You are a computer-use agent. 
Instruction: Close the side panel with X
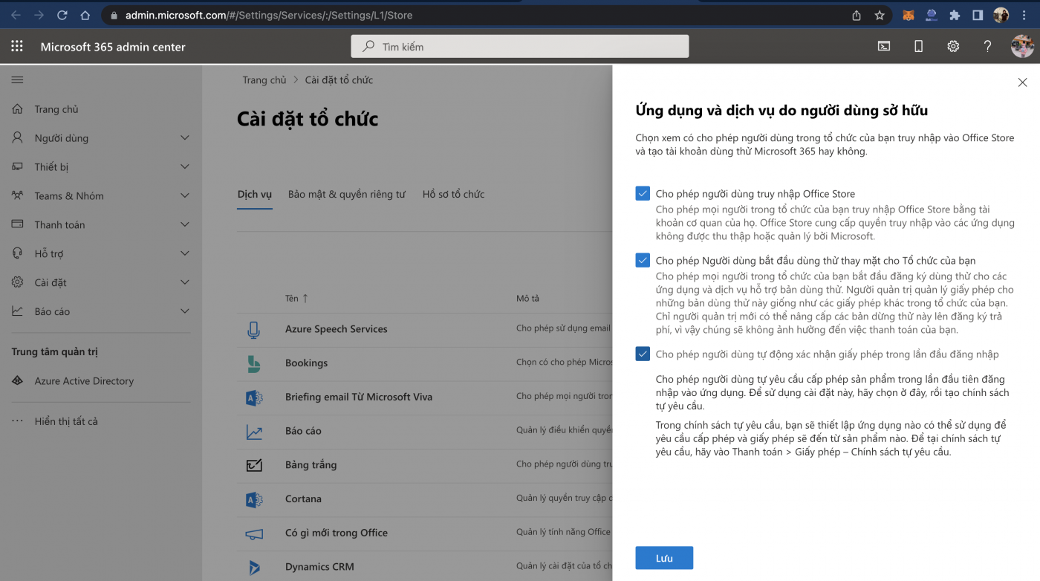tap(1022, 82)
